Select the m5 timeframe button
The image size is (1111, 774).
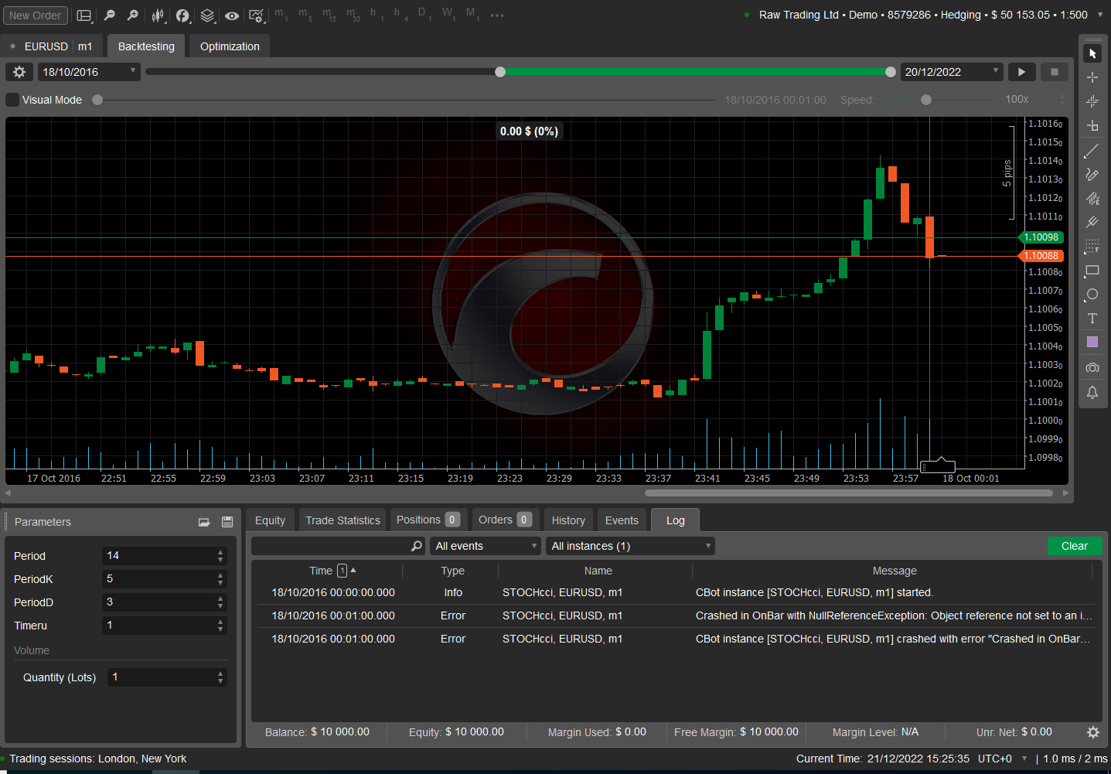coord(305,15)
